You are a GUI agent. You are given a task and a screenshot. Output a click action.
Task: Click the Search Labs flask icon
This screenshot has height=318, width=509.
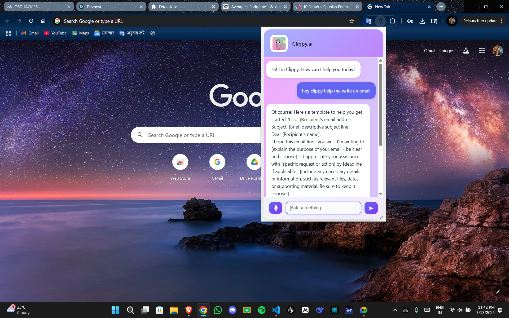point(466,51)
